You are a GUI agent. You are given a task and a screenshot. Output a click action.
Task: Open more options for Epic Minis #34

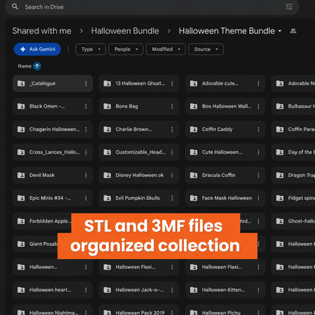(x=86, y=198)
